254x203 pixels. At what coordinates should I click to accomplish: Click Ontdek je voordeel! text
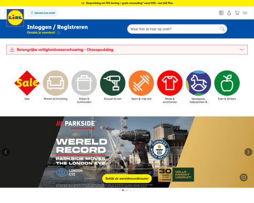pyautogui.click(x=41, y=33)
